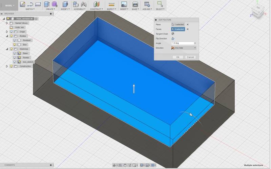Click Cancel in Edit Feature dialog
Image resolution: width=271 pixels, height=169 pixels.
tap(190, 57)
